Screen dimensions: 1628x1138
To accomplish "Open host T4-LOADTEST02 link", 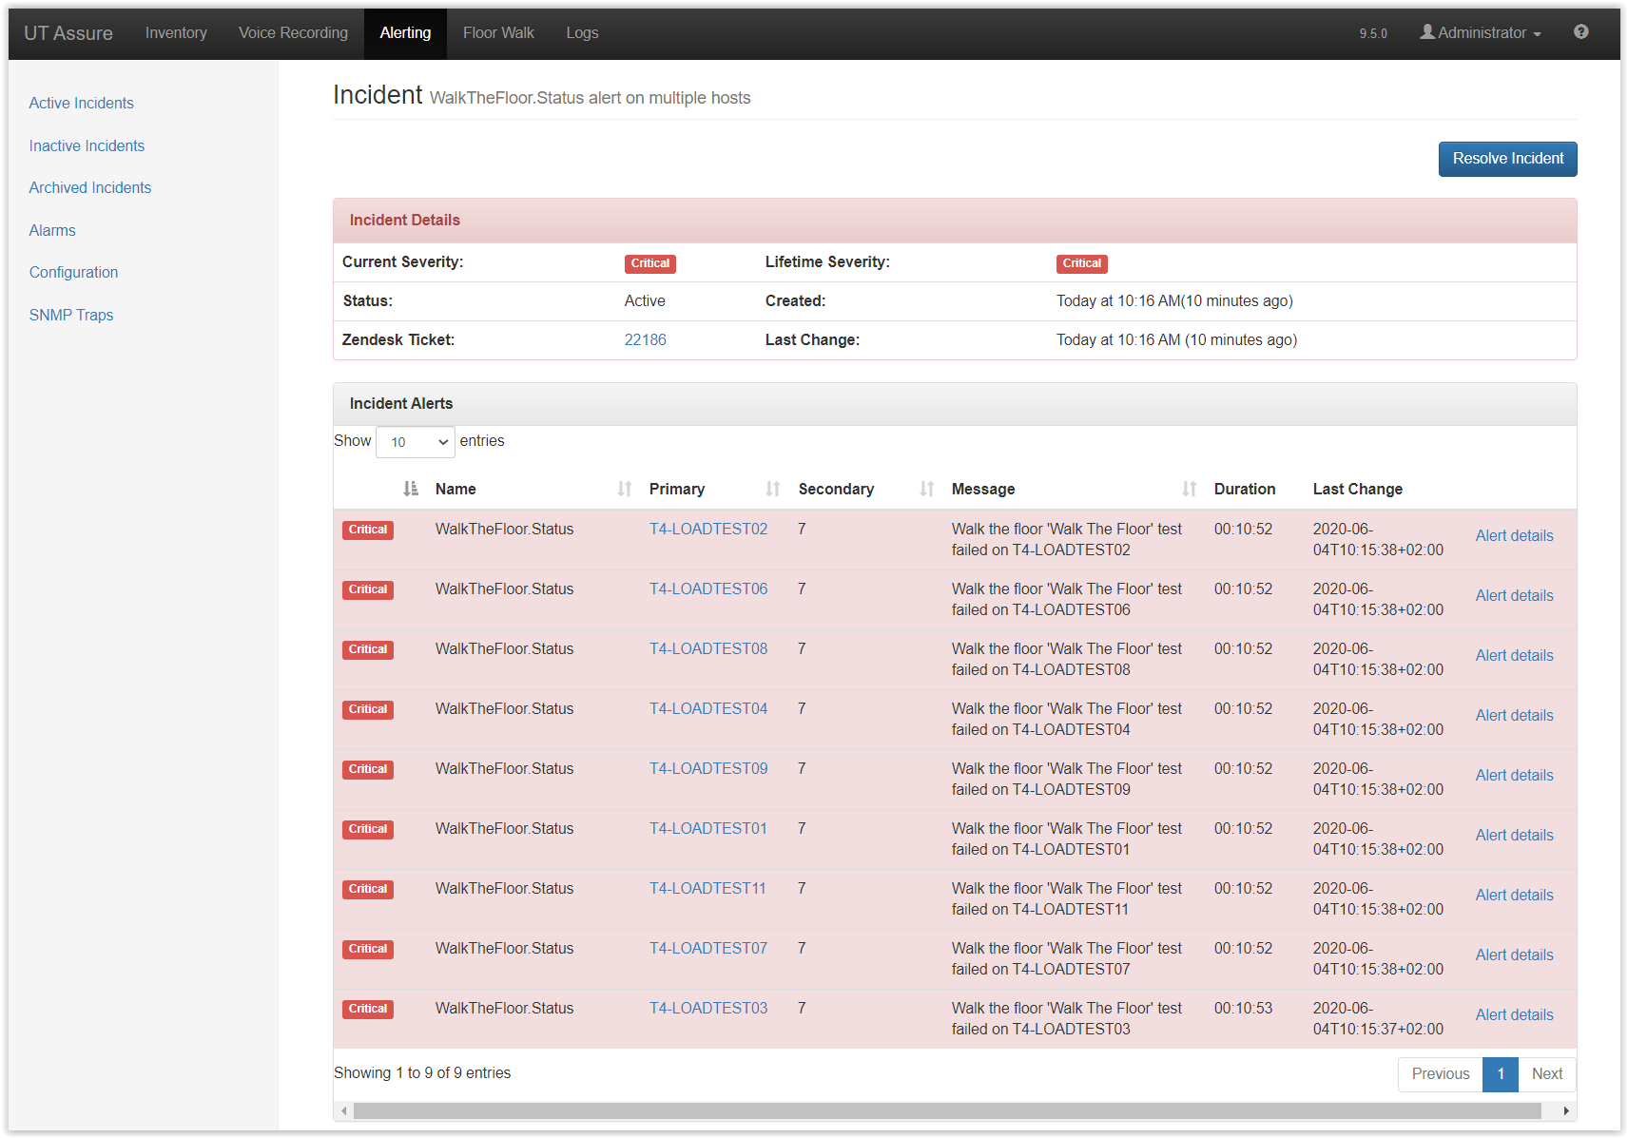I will pos(708,529).
